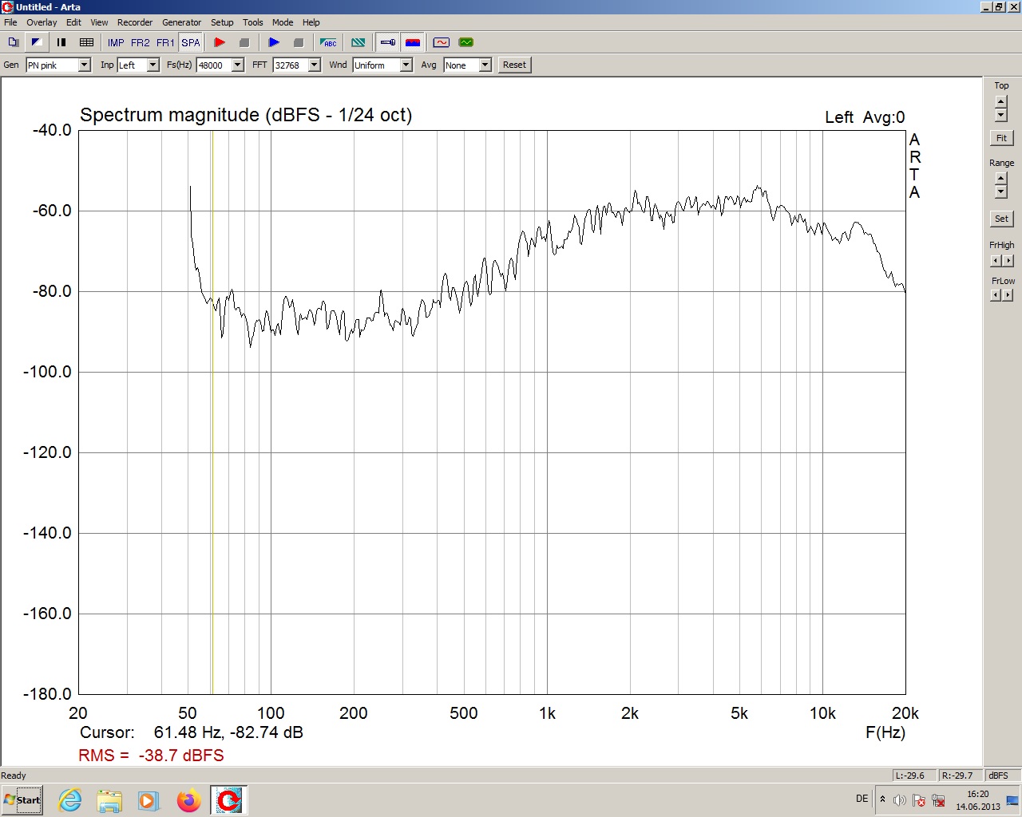Switch to IMP impulse response mode
Viewport: 1022px width, 817px height.
pos(116,42)
